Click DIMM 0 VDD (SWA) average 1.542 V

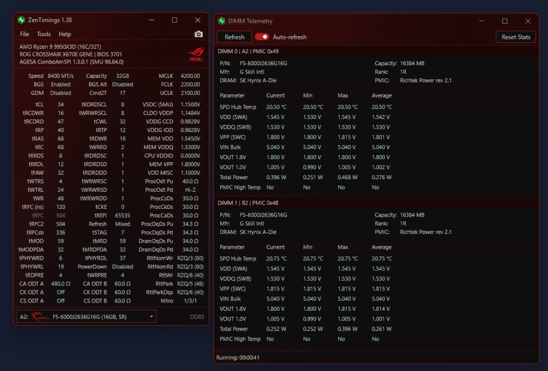click(x=381, y=117)
